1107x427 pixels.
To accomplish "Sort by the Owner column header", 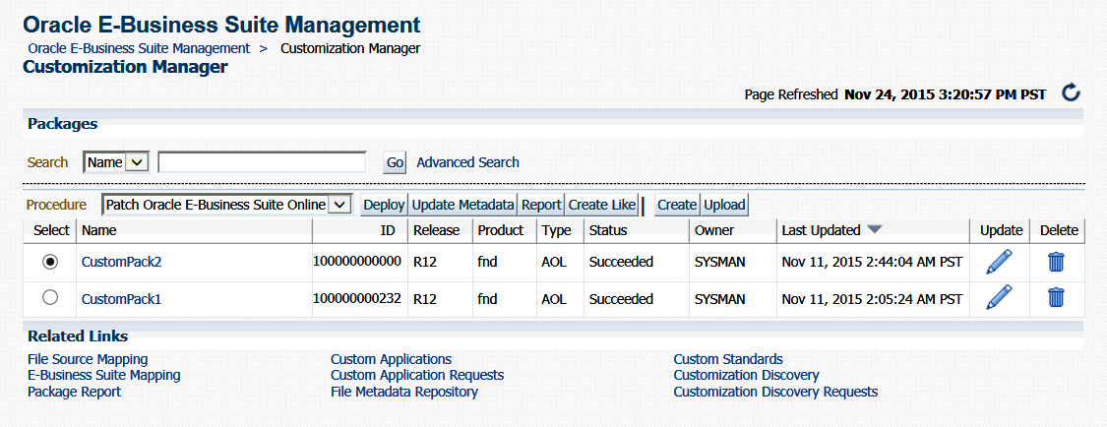I will [714, 230].
